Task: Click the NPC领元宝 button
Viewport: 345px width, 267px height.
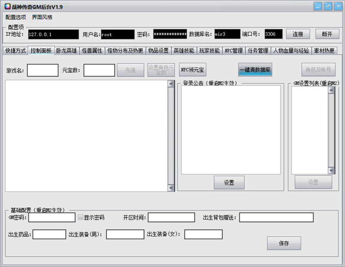Action: pos(192,70)
